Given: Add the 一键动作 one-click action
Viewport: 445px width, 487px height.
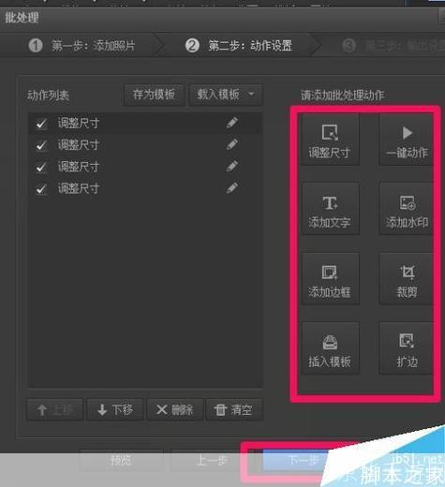Looking at the screenshot, I should [x=406, y=140].
